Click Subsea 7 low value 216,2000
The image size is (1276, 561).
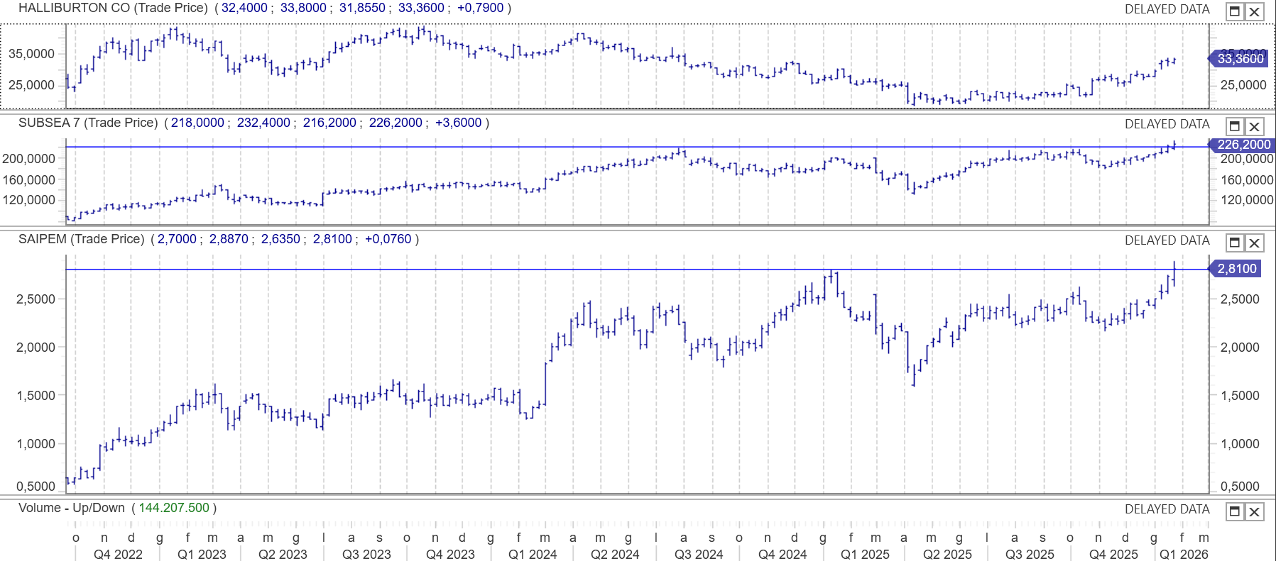[329, 123]
